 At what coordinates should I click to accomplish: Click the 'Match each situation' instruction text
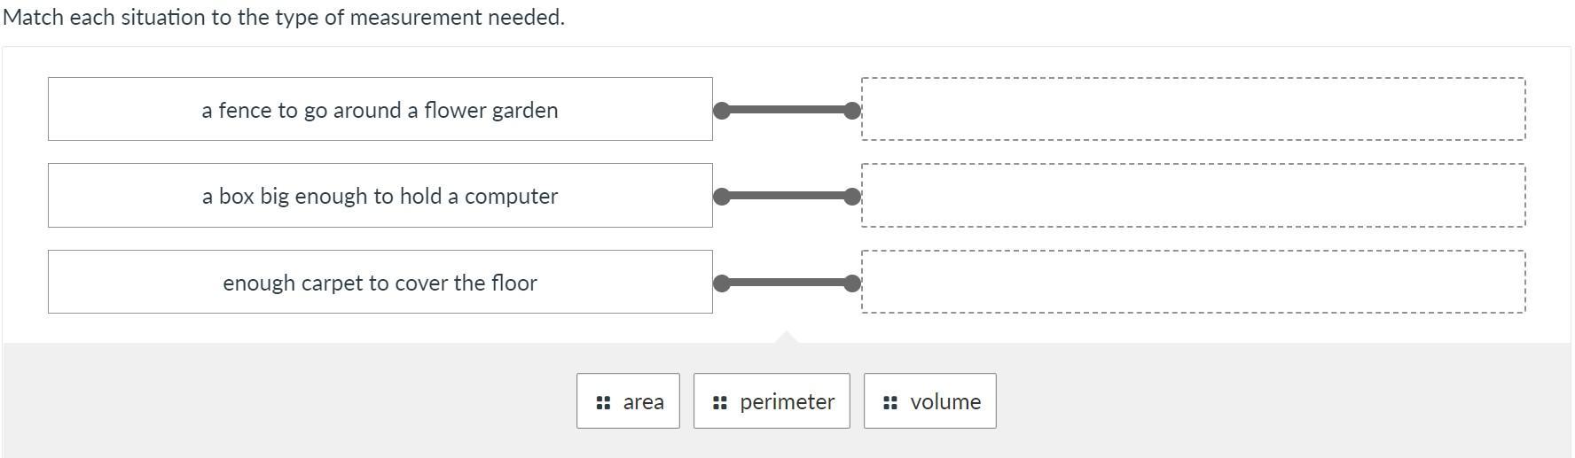(284, 18)
